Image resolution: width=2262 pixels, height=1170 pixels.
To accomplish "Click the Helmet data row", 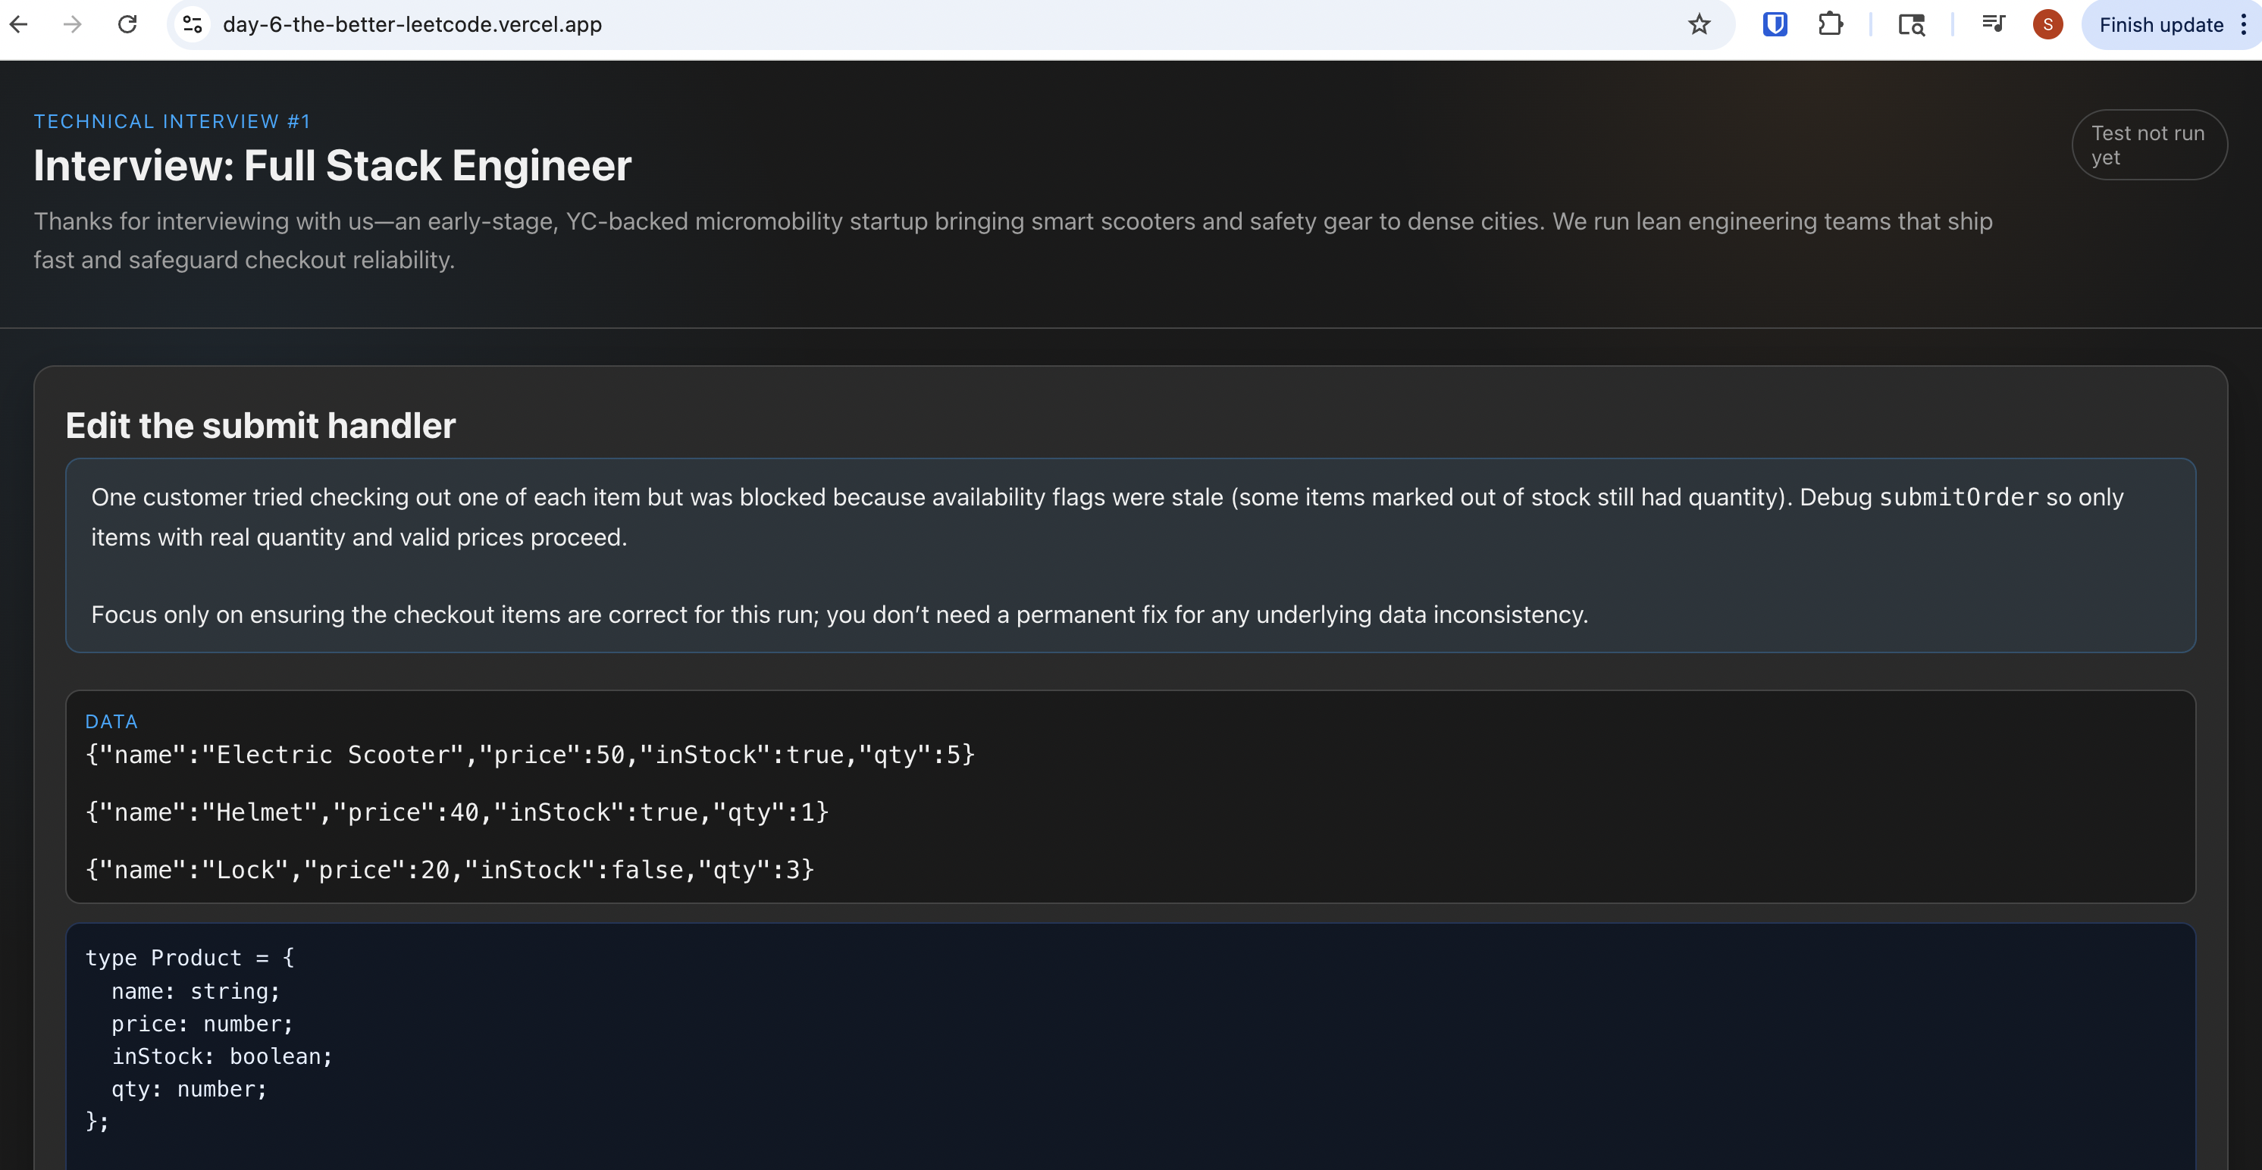I will tap(456, 813).
